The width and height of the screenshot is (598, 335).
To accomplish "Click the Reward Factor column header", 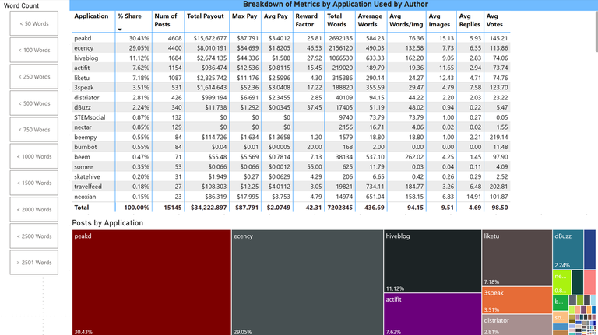I will (308, 20).
